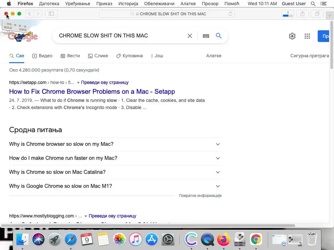Open App Store in the dock
The height and width of the screenshot is (250, 334).
[151, 239]
